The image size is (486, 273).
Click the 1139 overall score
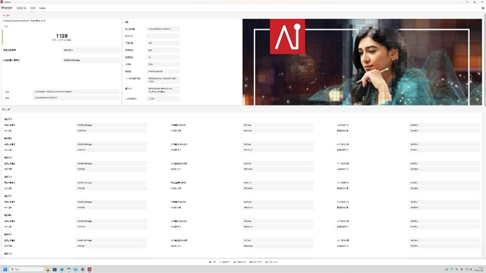coord(61,36)
